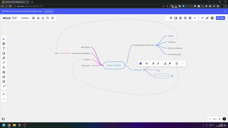Select the Sticky note tool

click(4, 53)
